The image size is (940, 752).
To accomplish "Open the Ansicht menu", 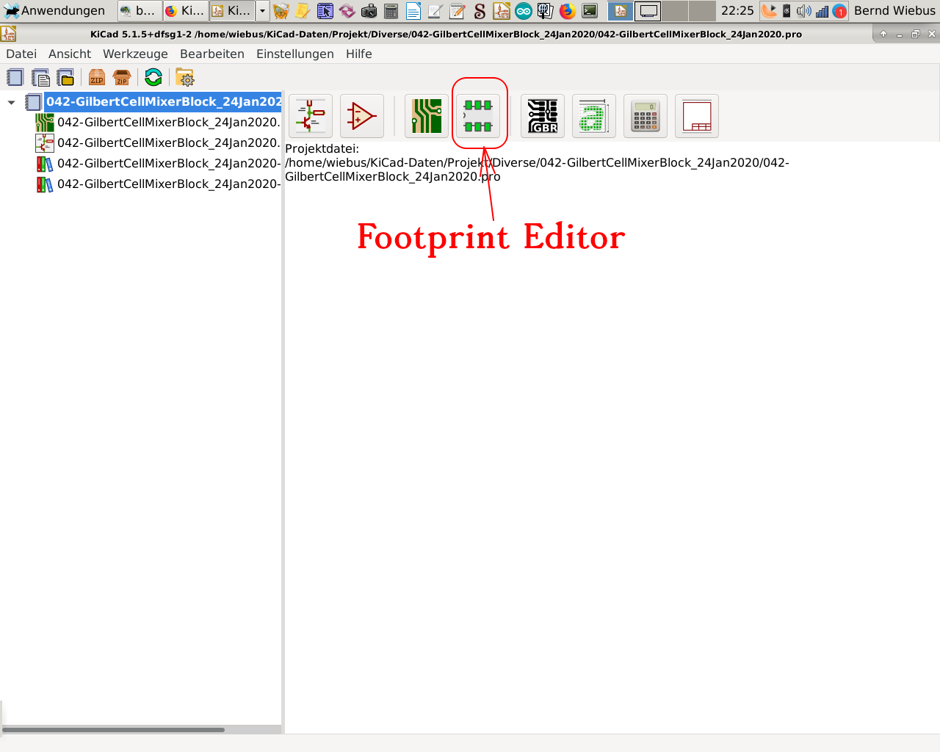I will pos(70,54).
